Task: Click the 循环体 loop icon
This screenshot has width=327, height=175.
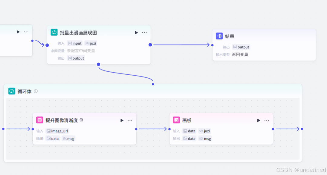Action: 12,91
